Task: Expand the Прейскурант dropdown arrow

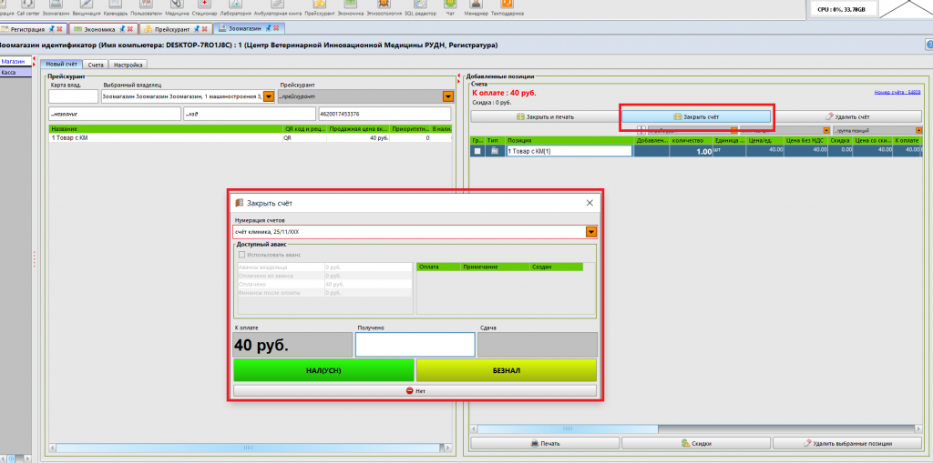Action: 447,96
